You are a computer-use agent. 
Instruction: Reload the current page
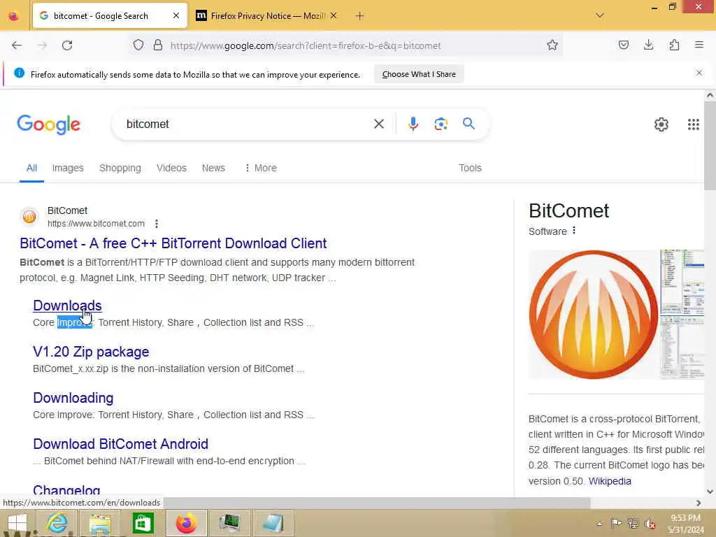[67, 45]
